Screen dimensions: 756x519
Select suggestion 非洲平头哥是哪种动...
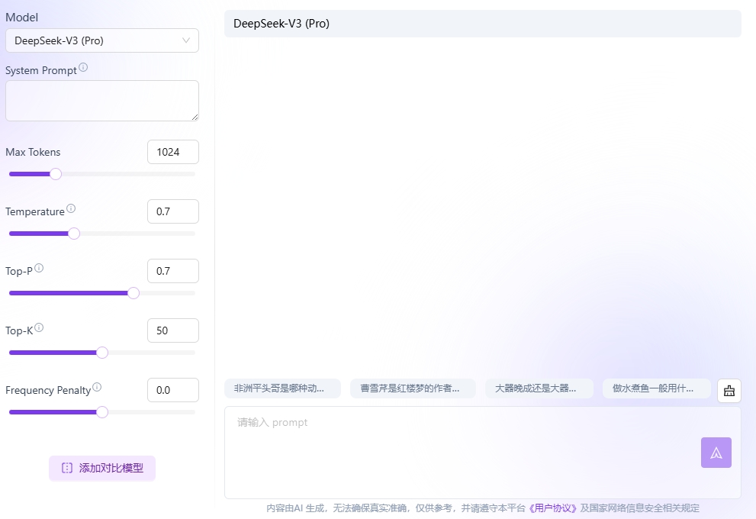coord(282,388)
